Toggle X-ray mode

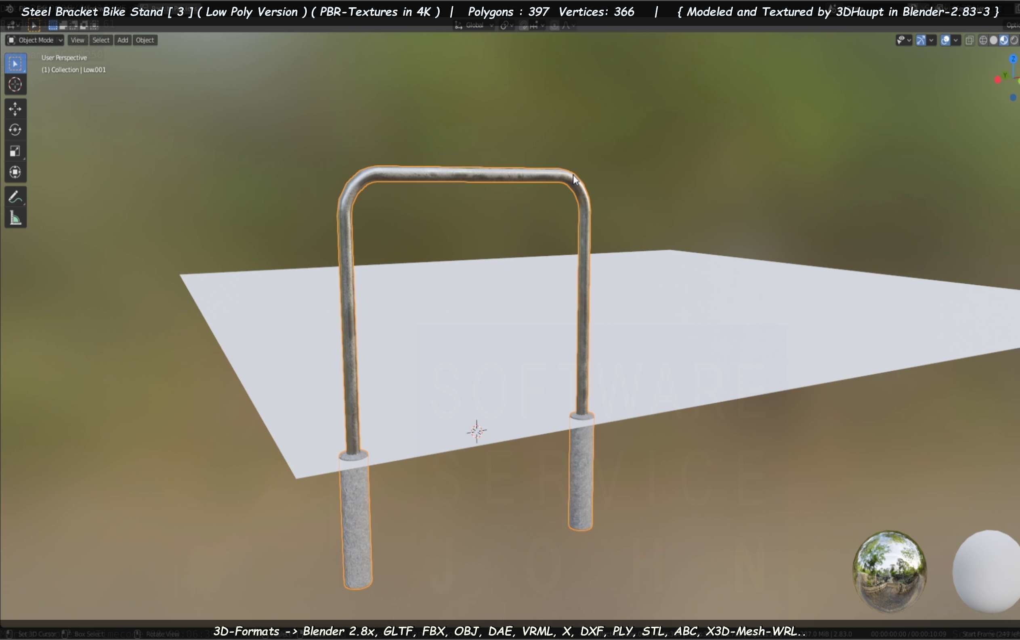pos(969,40)
